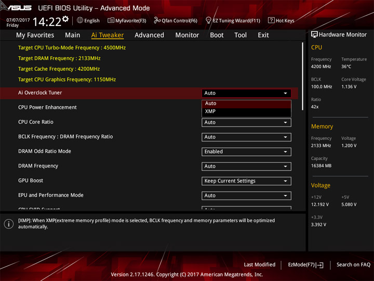Click the Hardware Monitor screen icon
The height and width of the screenshot is (281, 374).
click(x=314, y=34)
